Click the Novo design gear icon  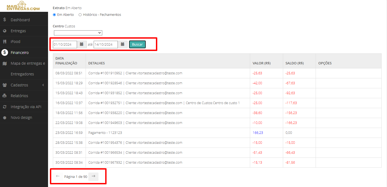tap(5, 118)
